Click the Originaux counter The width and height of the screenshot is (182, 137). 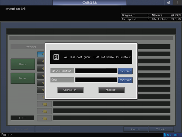136,15
